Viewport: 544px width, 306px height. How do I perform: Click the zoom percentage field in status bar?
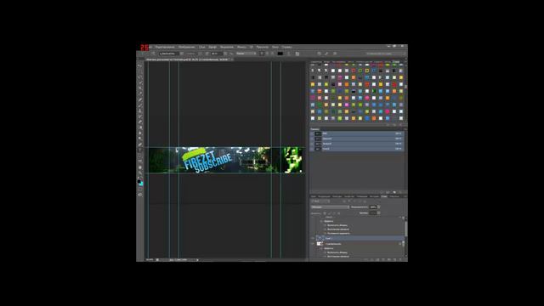click(x=150, y=259)
